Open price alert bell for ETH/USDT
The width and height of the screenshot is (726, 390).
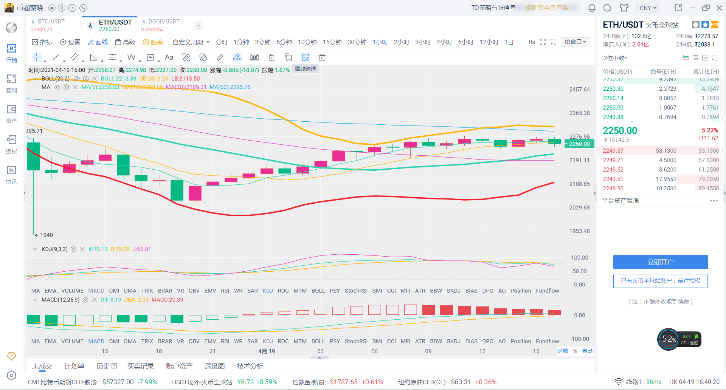point(696,25)
